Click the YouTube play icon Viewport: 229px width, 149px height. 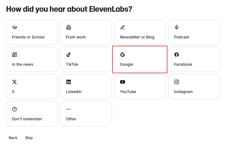click(x=123, y=82)
